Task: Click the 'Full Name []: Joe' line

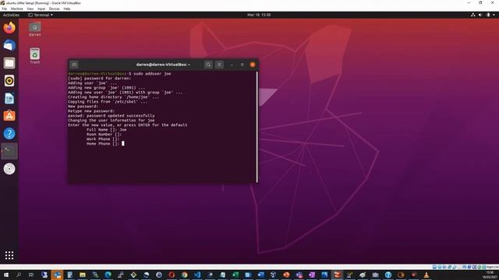Action: tap(106, 130)
